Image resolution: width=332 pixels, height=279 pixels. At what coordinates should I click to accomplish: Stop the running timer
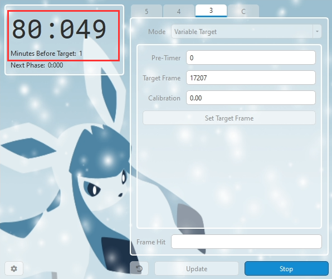(286, 268)
